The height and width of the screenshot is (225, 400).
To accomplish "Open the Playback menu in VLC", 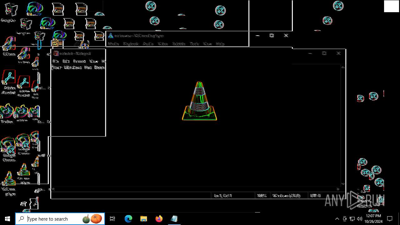I will click(131, 44).
